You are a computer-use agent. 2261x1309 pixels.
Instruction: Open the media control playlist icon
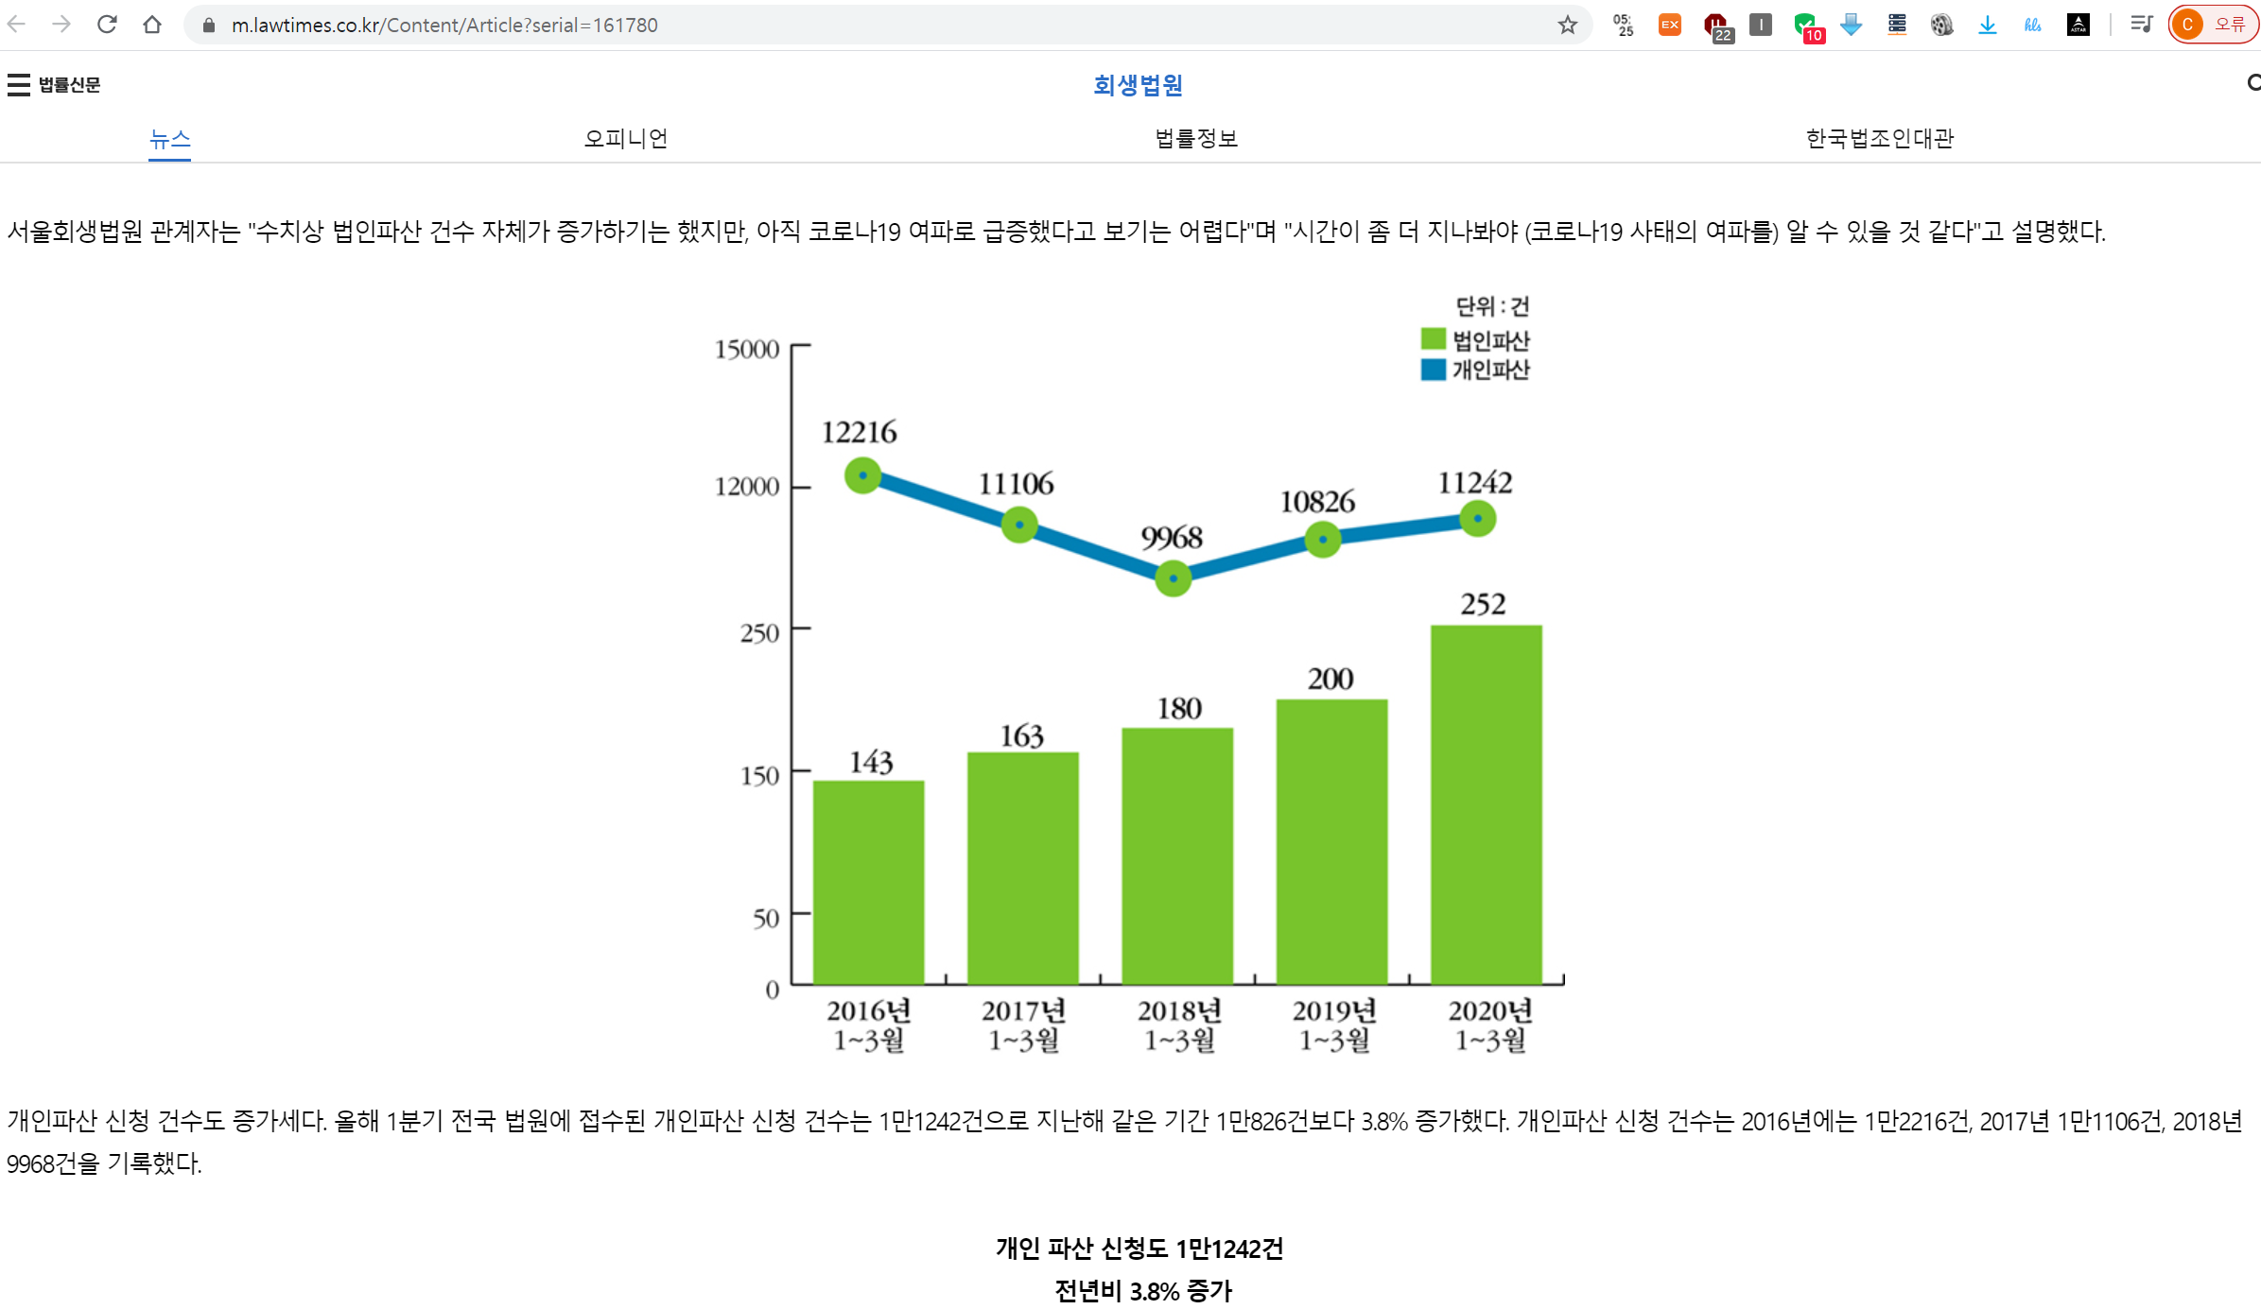tap(2142, 26)
